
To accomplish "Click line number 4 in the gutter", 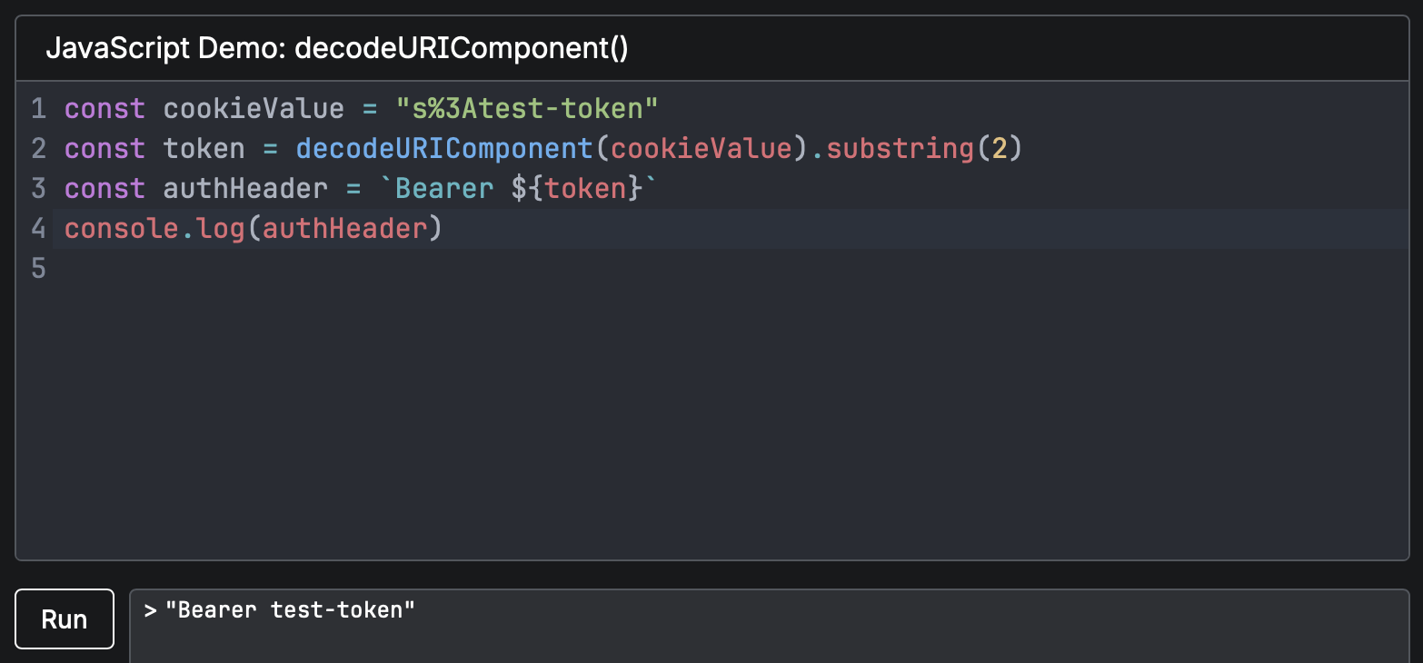I will tap(38, 228).
